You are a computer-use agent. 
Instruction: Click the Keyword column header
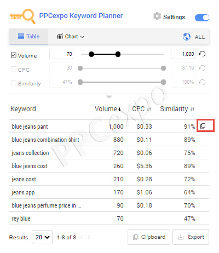pos(23,109)
